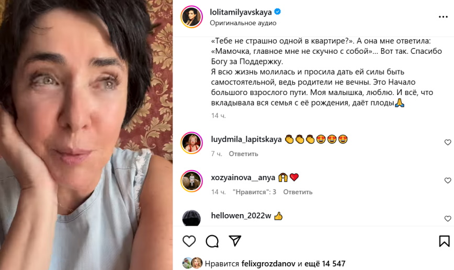Viewport: 454px width, 270px height.
Task: Open comment bubble icon under post
Action: 212,241
